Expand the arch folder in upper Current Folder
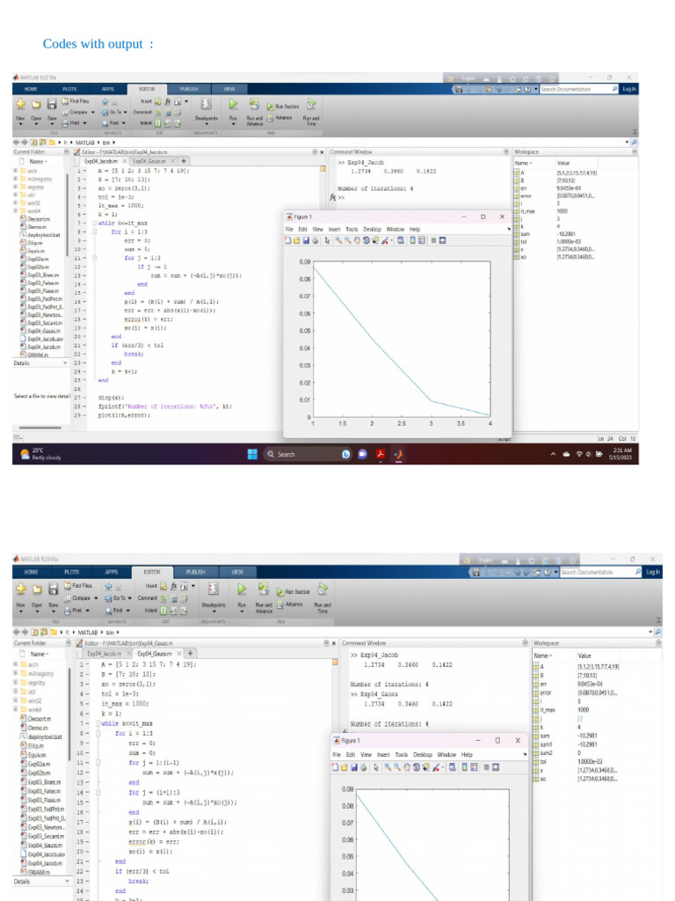Image resolution: width=675 pixels, height=901 pixels. pos(16,171)
